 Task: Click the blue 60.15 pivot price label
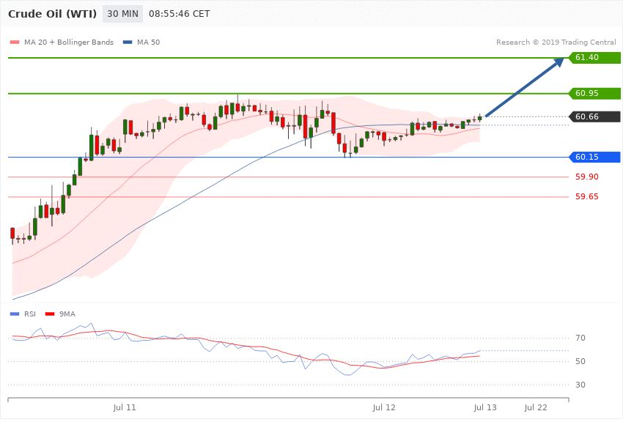(x=595, y=158)
